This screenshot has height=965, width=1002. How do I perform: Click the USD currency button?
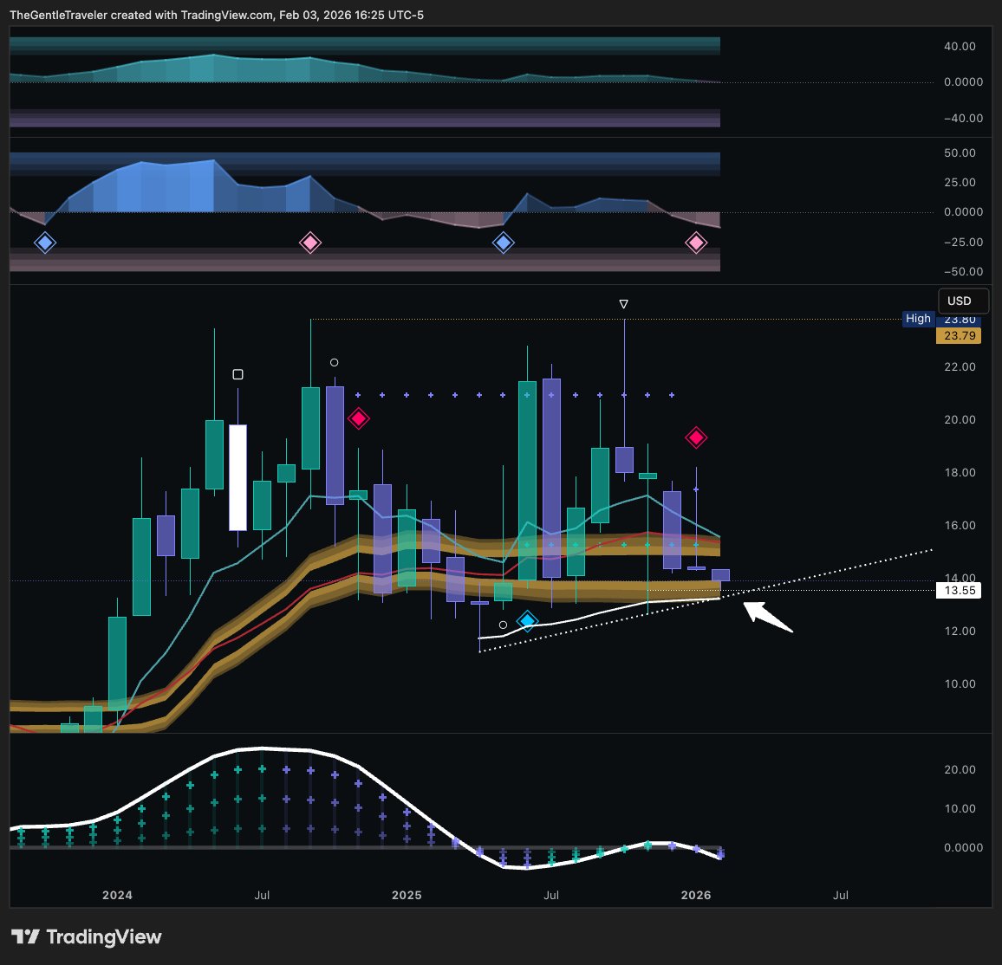coord(963,301)
